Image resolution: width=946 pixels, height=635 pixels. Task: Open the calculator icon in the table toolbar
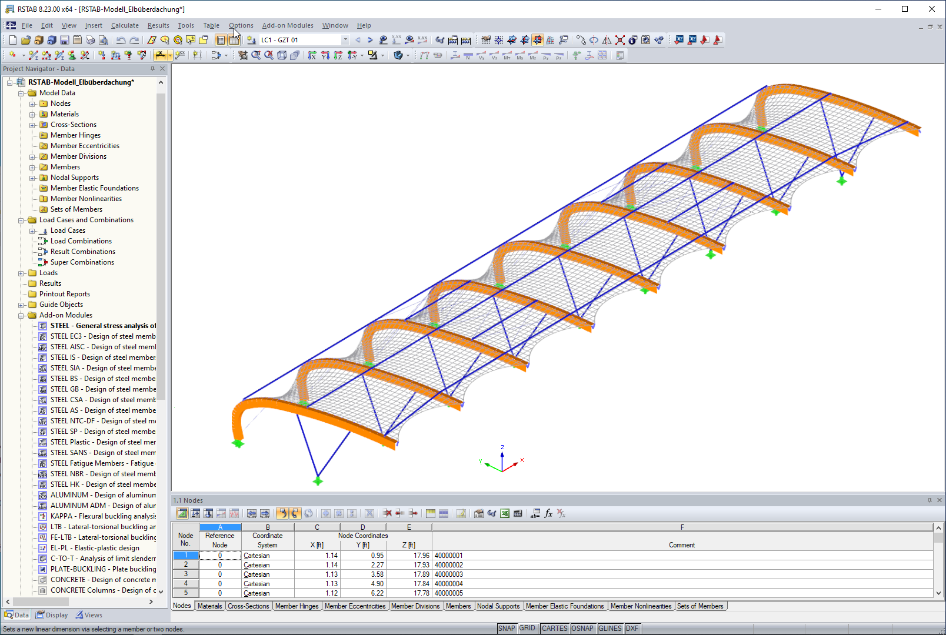(517, 513)
